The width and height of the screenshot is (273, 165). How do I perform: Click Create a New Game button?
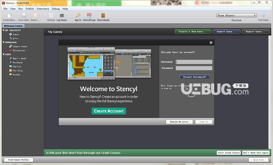(193, 31)
